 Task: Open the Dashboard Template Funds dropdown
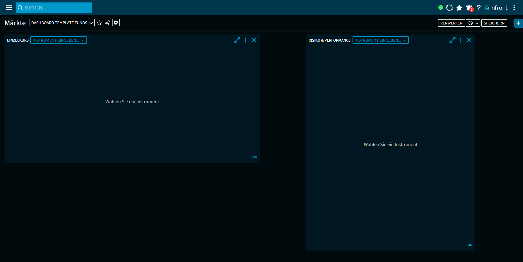pyautogui.click(x=62, y=23)
